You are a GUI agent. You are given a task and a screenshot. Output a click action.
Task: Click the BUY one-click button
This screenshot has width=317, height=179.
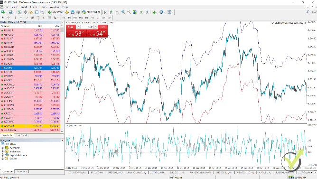click(x=103, y=27)
